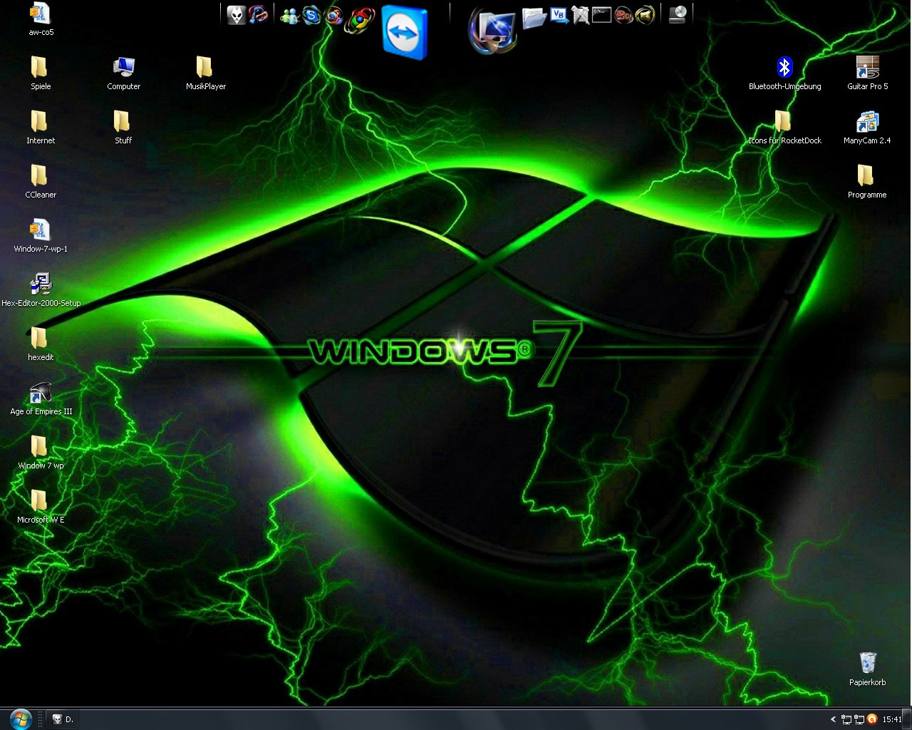
Task: Open the MusikPlayer folder
Action: click(205, 73)
